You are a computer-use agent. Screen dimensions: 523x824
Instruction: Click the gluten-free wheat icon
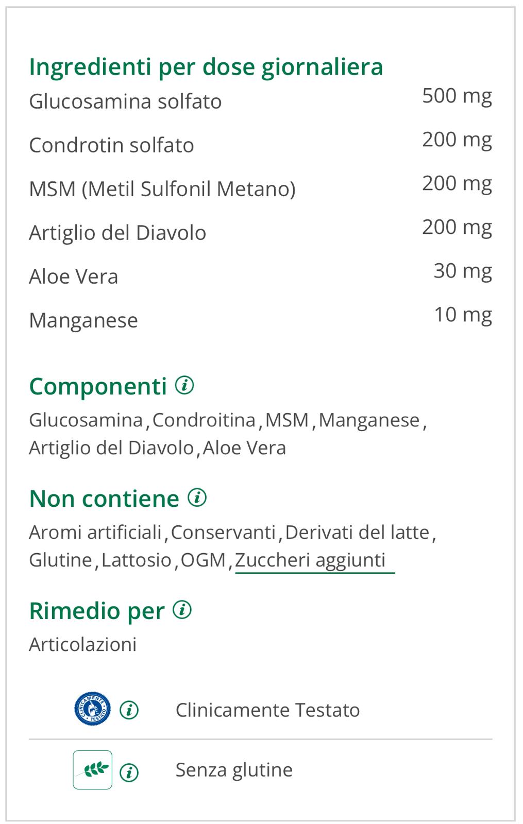click(93, 770)
